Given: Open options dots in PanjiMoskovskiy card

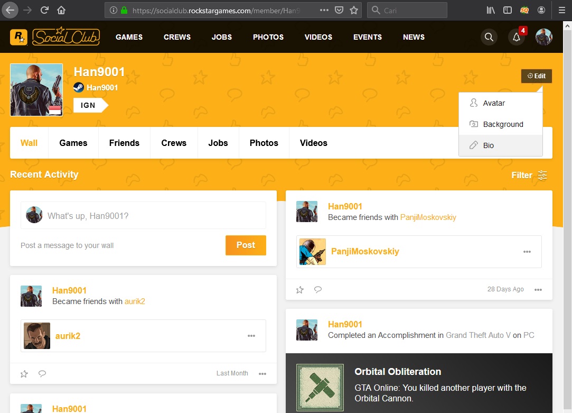Looking at the screenshot, I should 527,252.
